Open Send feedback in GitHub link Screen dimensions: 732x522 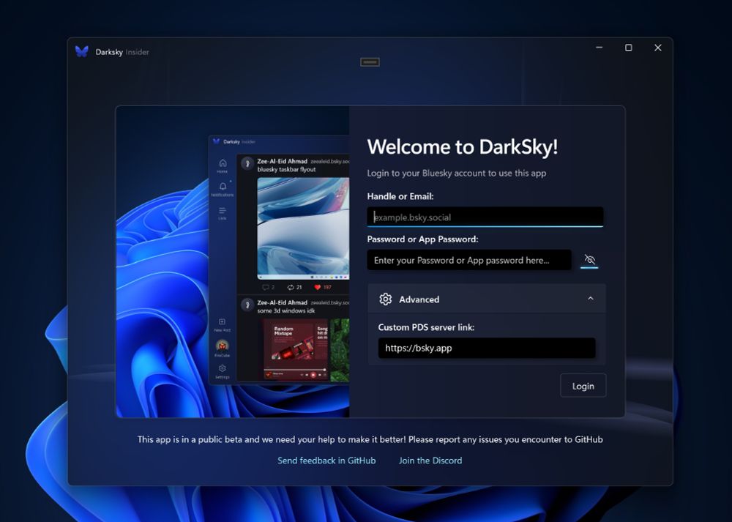[x=326, y=461]
